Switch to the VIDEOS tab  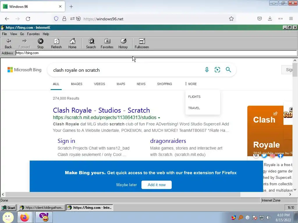click(100, 84)
